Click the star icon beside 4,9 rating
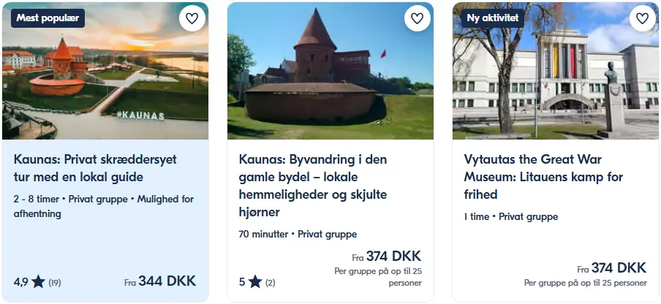The height and width of the screenshot is (304, 661). click(38, 281)
